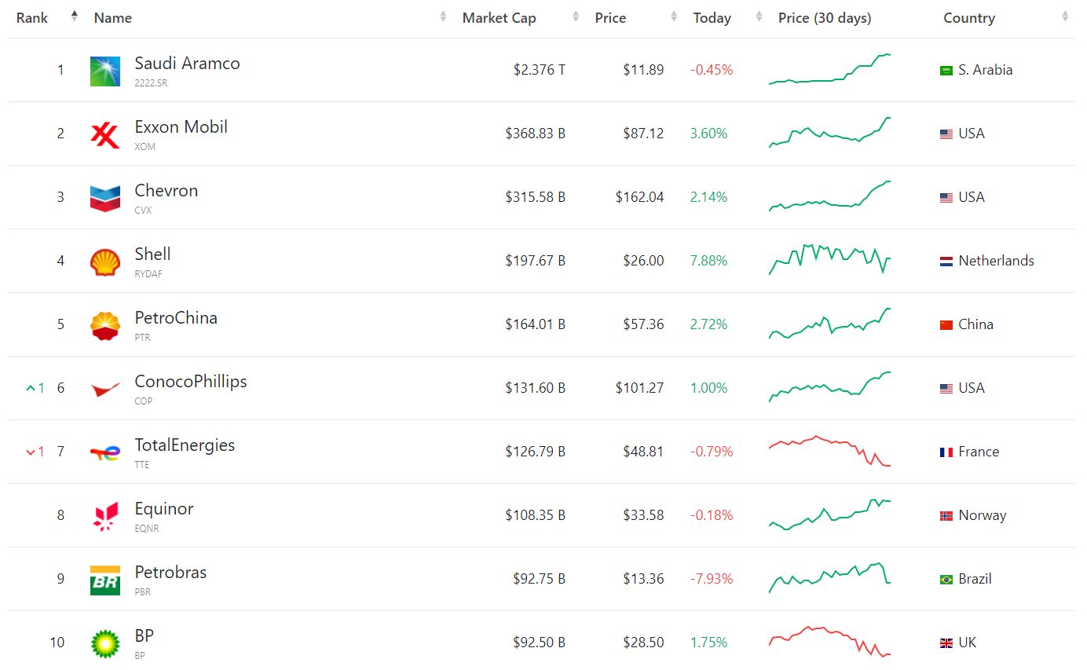The image size is (1087, 670).
Task: Click the Shell logo icon
Action: coord(105,262)
